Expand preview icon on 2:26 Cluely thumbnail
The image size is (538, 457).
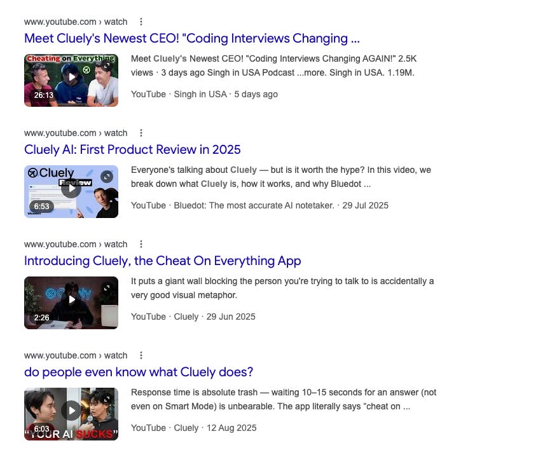coord(107,288)
